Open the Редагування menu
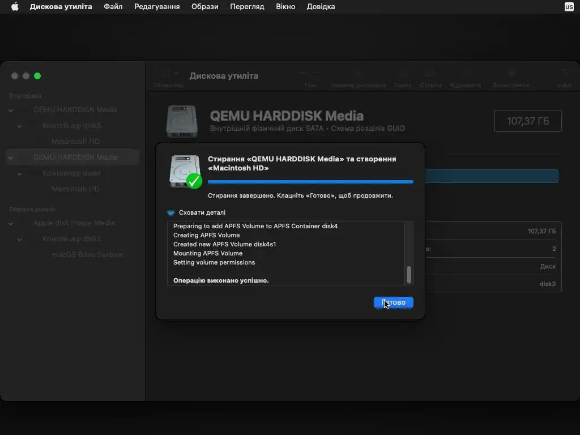The height and width of the screenshot is (435, 580). tap(157, 6)
